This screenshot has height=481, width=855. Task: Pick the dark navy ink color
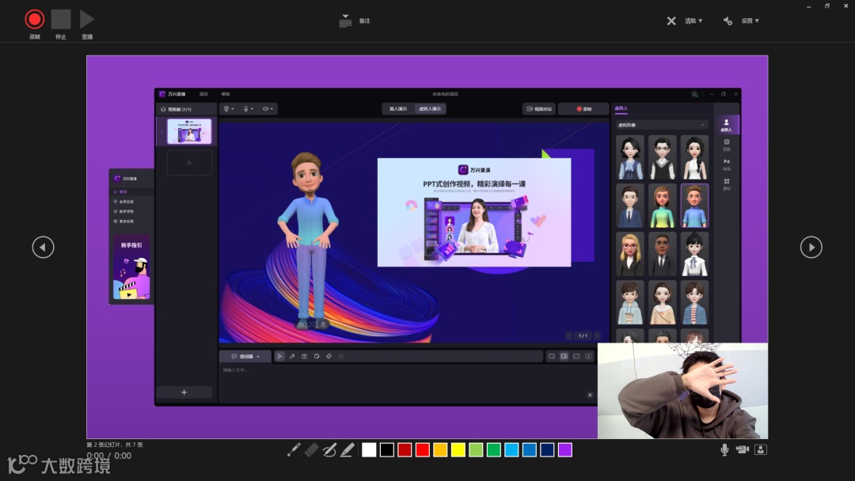[547, 450]
